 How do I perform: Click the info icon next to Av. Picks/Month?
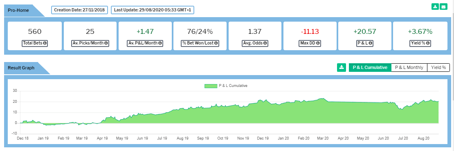coord(106,43)
